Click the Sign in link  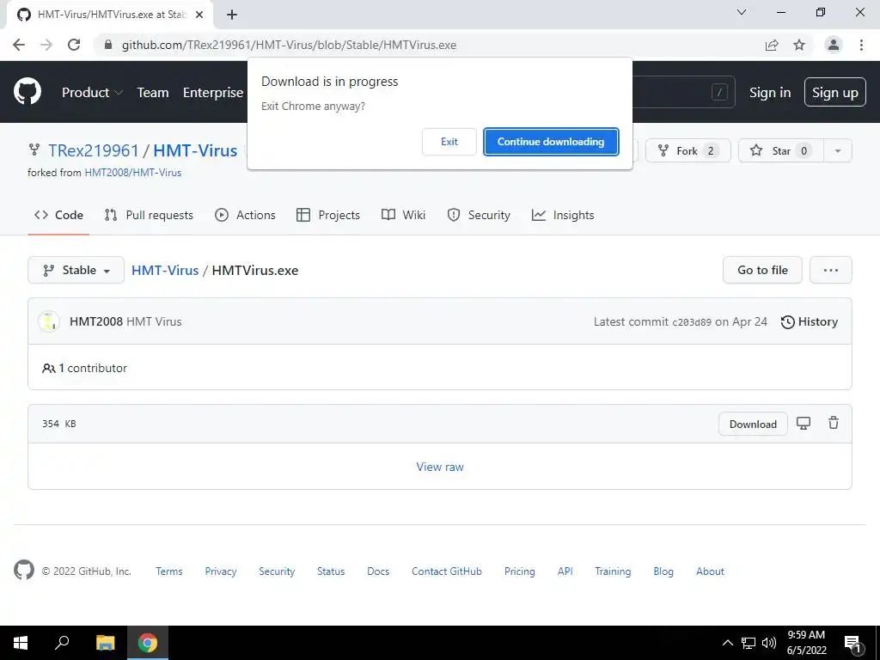[770, 93]
